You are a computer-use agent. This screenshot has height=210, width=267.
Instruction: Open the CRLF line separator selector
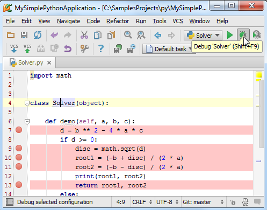point(142,202)
